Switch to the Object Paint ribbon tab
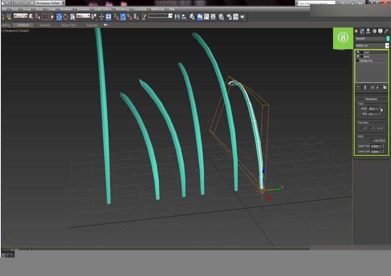Screen dimensions: 391x276 [x=69, y=25]
